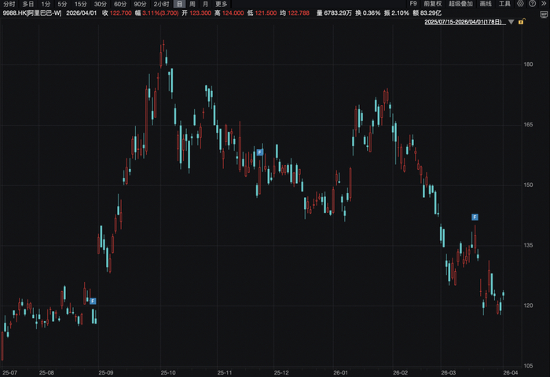Click the average price 122.788
The width and height of the screenshot is (550, 377).
point(299,13)
